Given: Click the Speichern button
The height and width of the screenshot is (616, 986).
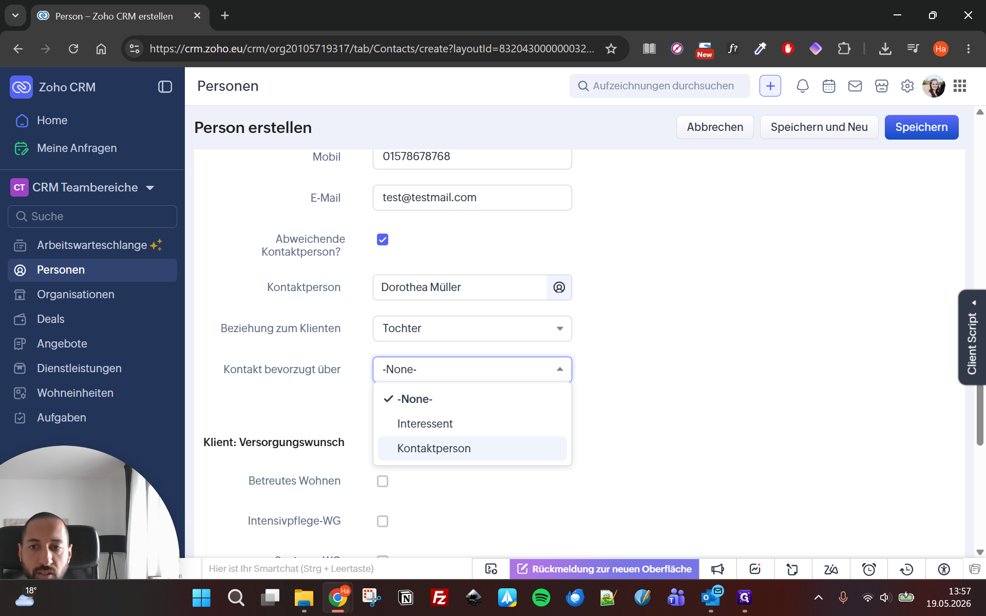Looking at the screenshot, I should pyautogui.click(x=921, y=127).
